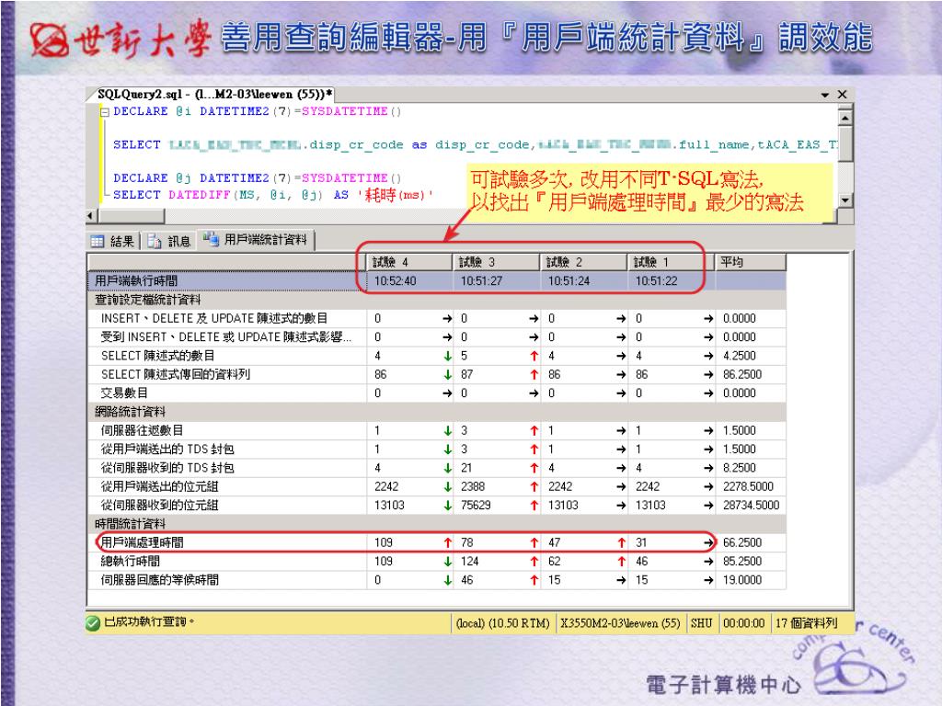The height and width of the screenshot is (706, 942).
Task: Place cursor on DECLARE @j line
Action: (x=258, y=178)
